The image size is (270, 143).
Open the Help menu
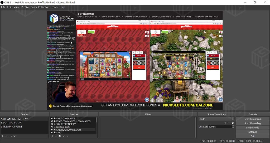[x=62, y=7]
